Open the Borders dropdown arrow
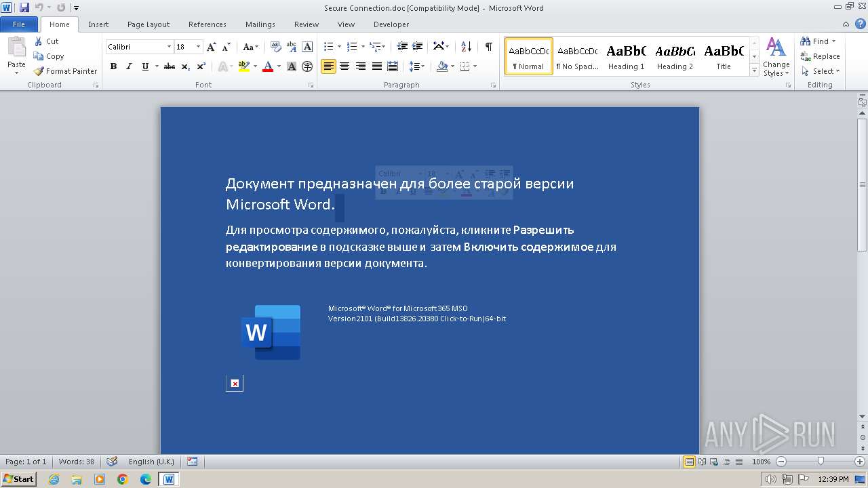Screen dimensions: 868x488 pos(475,66)
